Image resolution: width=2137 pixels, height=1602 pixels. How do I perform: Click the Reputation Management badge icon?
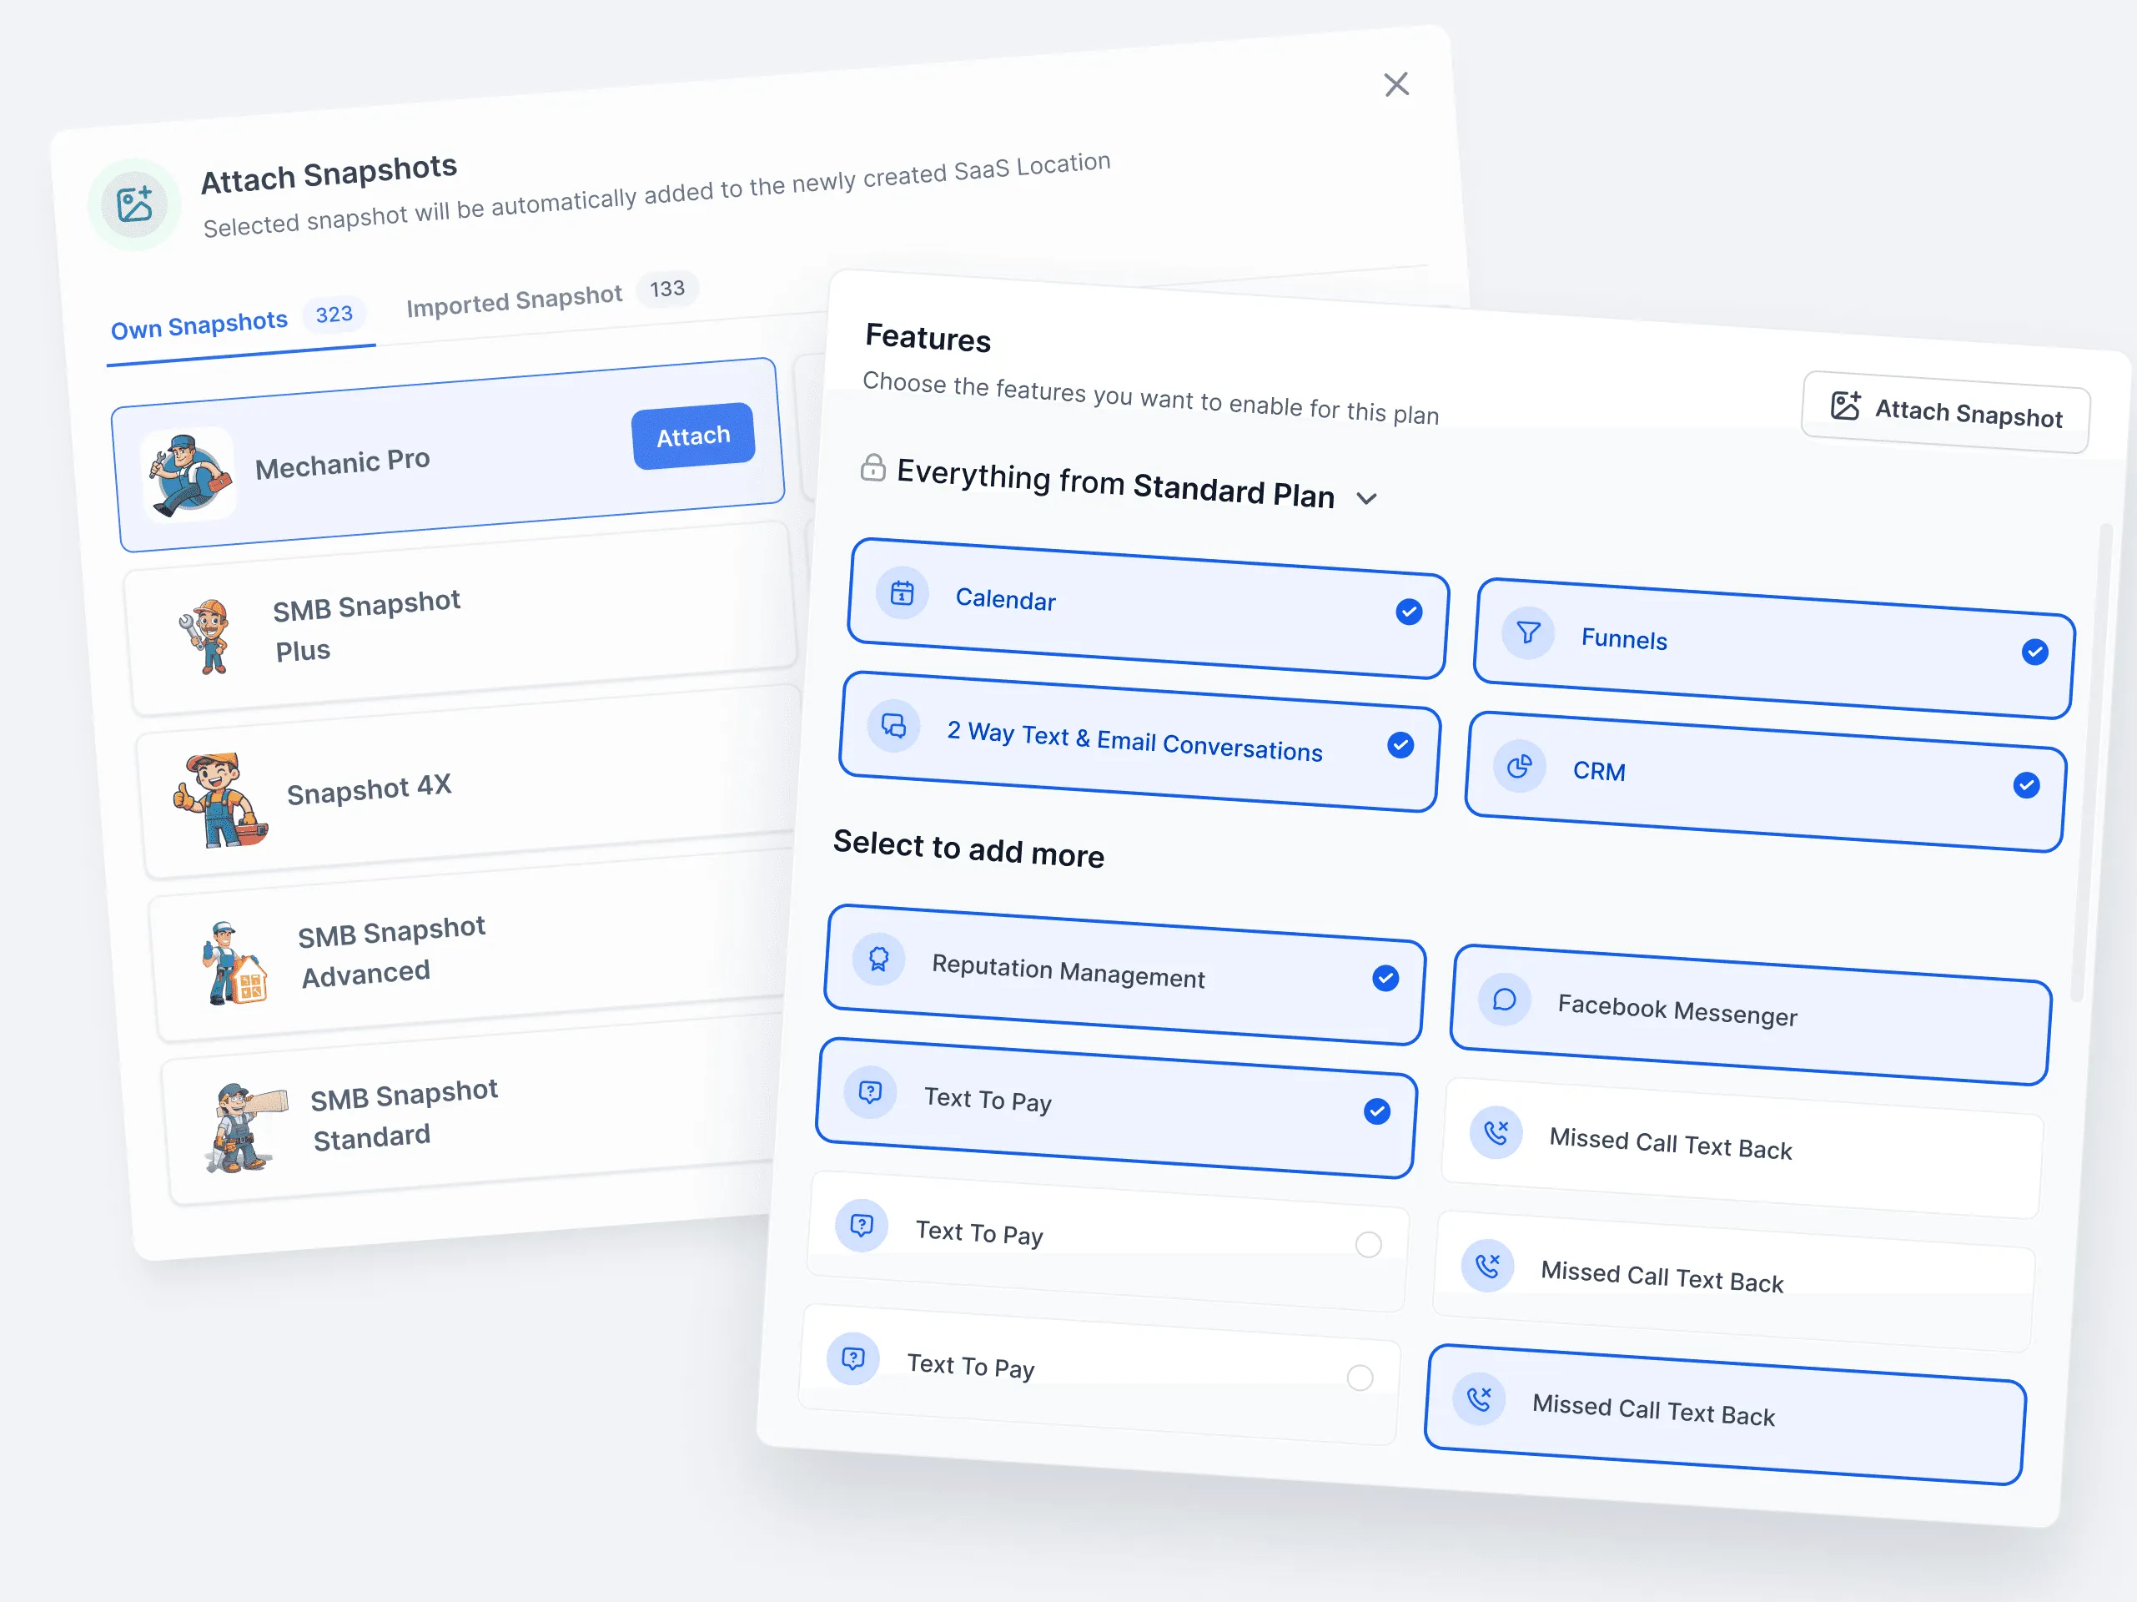pos(878,959)
